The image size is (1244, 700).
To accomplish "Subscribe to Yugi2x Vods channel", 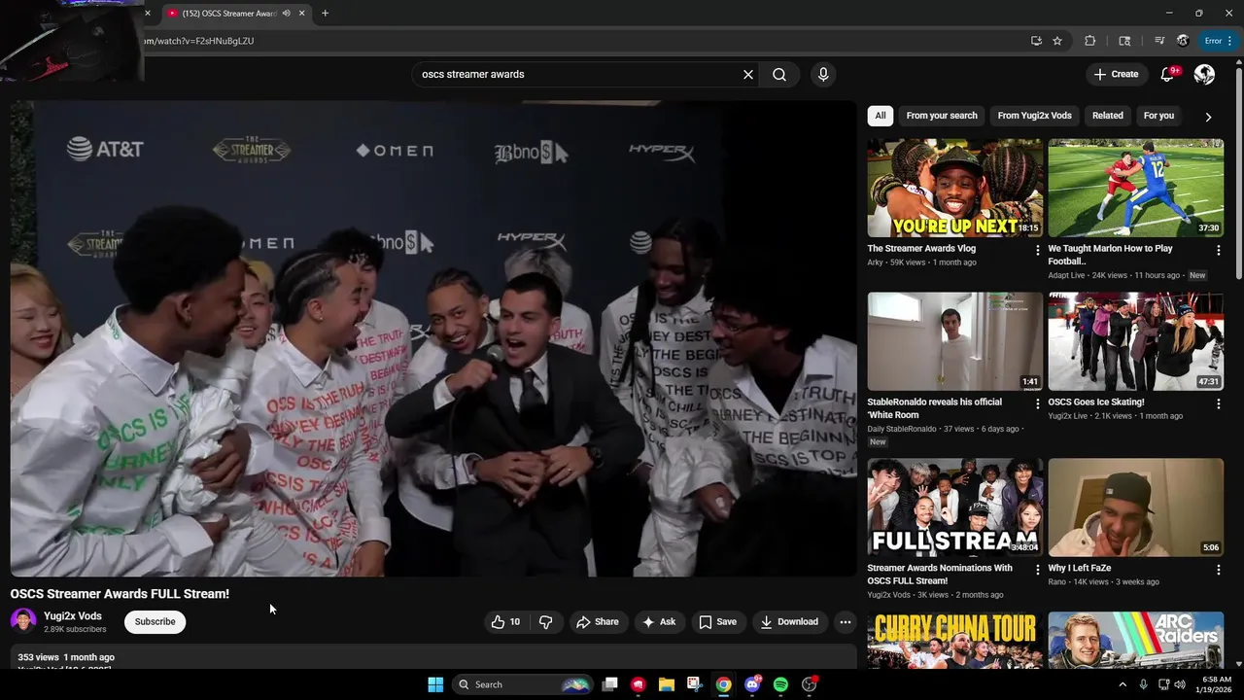I will pos(155,622).
